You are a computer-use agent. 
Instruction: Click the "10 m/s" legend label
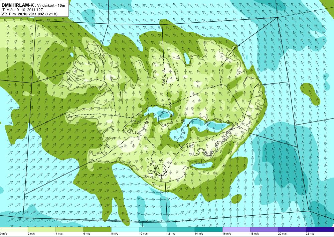[143, 234]
